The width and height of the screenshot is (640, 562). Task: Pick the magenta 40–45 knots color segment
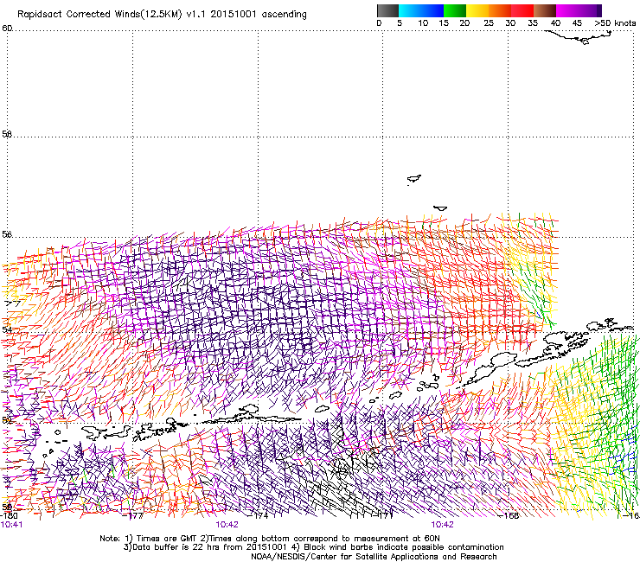(x=567, y=10)
